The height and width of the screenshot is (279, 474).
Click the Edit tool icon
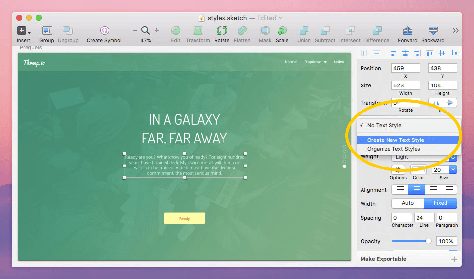(x=176, y=30)
